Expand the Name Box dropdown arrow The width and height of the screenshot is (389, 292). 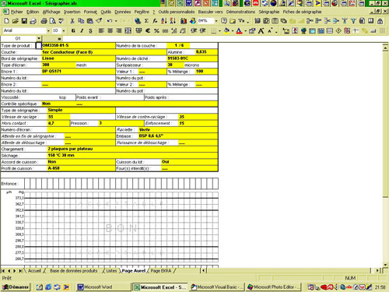coord(39,38)
